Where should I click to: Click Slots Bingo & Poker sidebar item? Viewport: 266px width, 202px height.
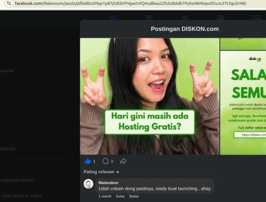coord(21,196)
